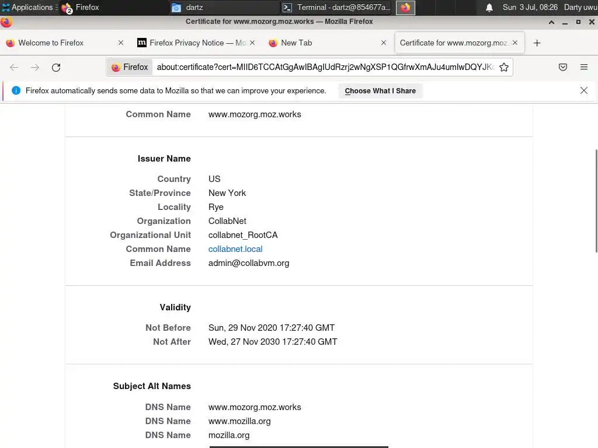Go back using the back arrow
This screenshot has width=598, height=448.
click(14, 68)
